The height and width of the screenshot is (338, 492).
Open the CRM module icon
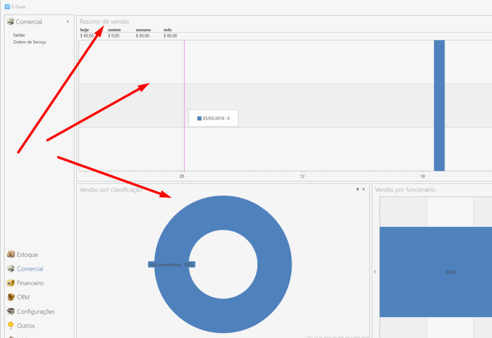coord(11,297)
